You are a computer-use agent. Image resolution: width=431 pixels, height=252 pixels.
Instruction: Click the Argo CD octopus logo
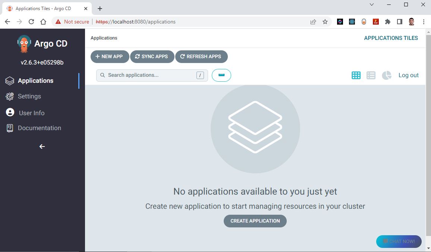click(24, 44)
